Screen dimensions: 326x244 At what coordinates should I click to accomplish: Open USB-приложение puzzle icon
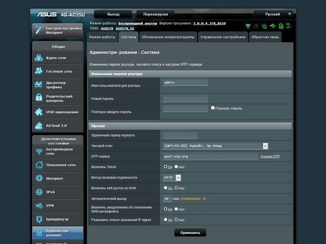[39, 112]
